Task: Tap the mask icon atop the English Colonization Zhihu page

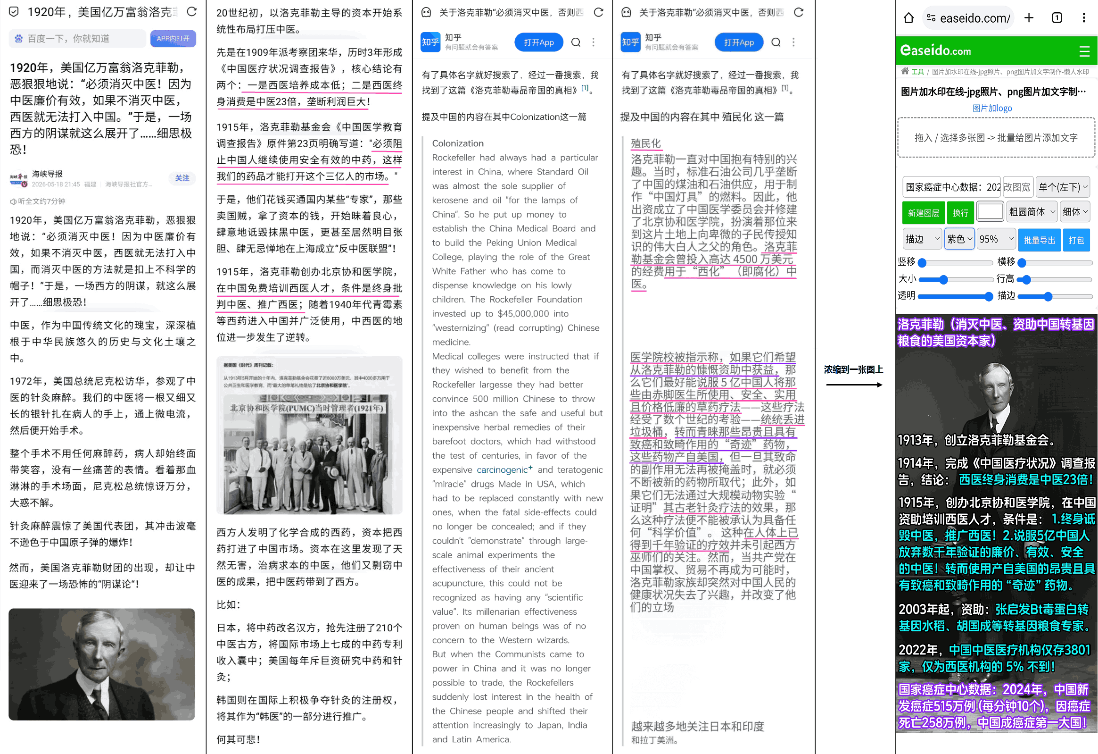Action: 426,12
